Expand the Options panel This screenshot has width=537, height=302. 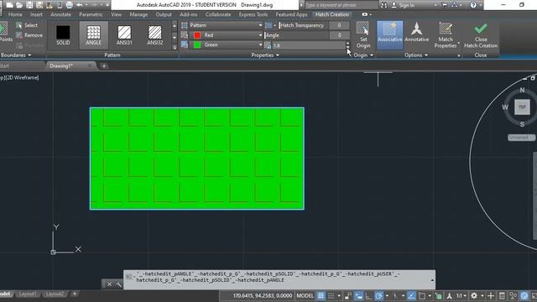click(x=416, y=55)
